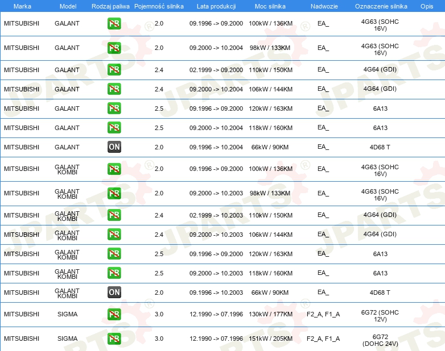Select the '151kW / 205KM' power cell

(x=270, y=339)
